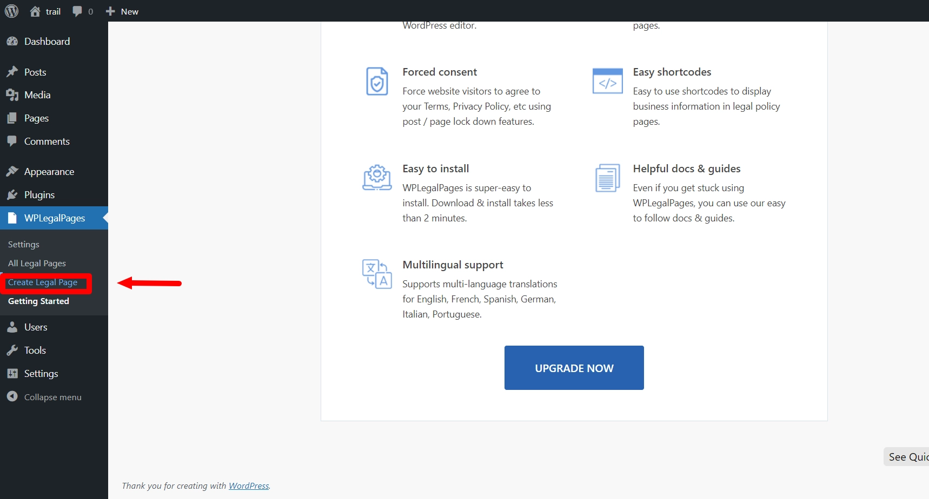Click the Tools wrench icon
This screenshot has height=499, width=929.
coord(13,350)
